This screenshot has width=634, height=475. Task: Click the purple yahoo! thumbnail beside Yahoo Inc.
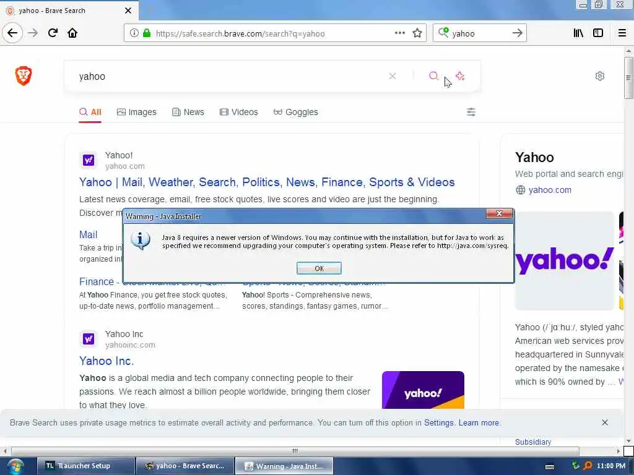423,390
